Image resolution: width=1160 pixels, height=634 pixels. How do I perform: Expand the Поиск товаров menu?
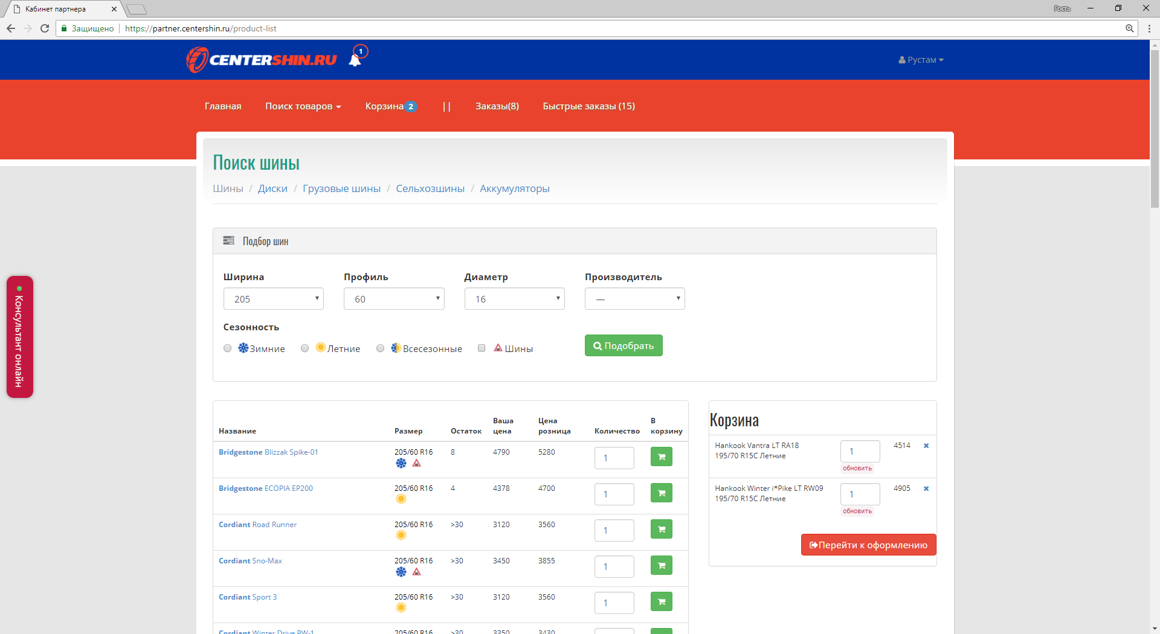coord(303,106)
